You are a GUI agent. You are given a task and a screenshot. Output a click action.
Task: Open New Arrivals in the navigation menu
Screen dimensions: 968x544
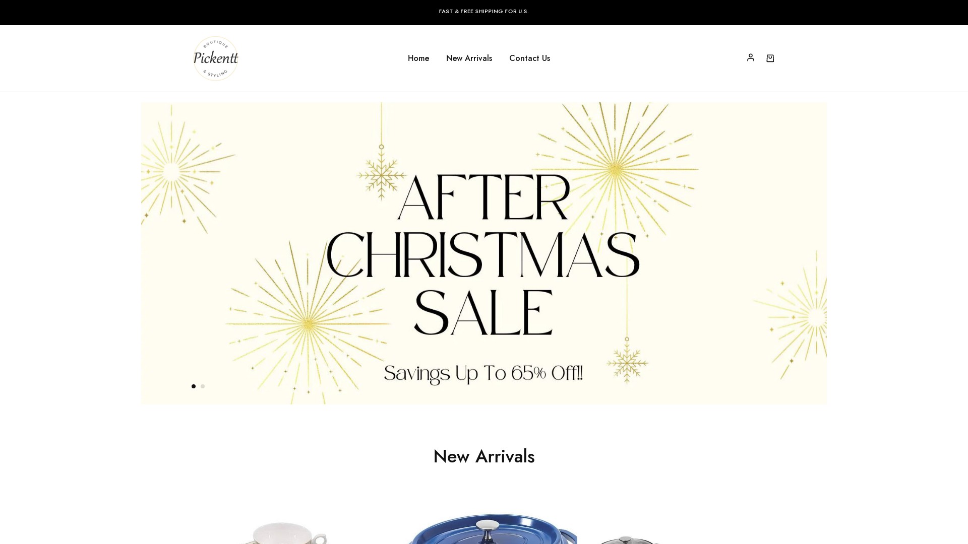(x=469, y=58)
